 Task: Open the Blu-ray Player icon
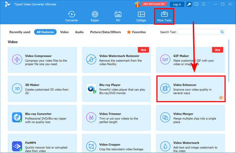[x=91, y=89]
